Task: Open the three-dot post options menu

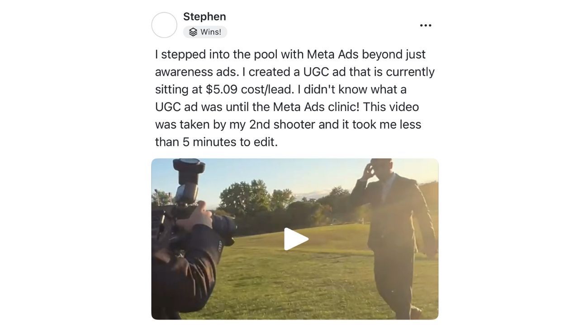Action: tap(425, 25)
